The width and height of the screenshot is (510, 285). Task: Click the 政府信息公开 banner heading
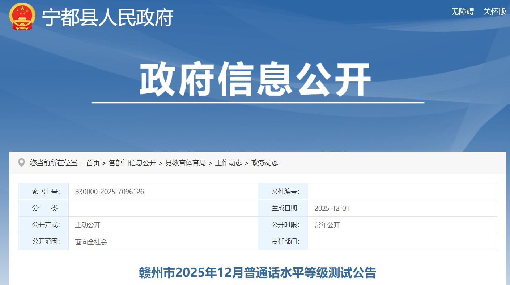255,79
